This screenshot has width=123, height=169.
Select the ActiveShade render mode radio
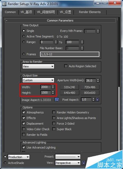(x=5, y=163)
